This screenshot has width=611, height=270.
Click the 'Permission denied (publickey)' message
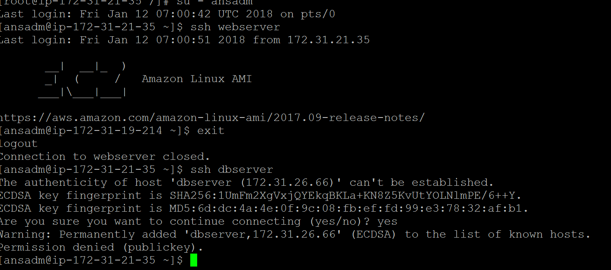[101, 248]
